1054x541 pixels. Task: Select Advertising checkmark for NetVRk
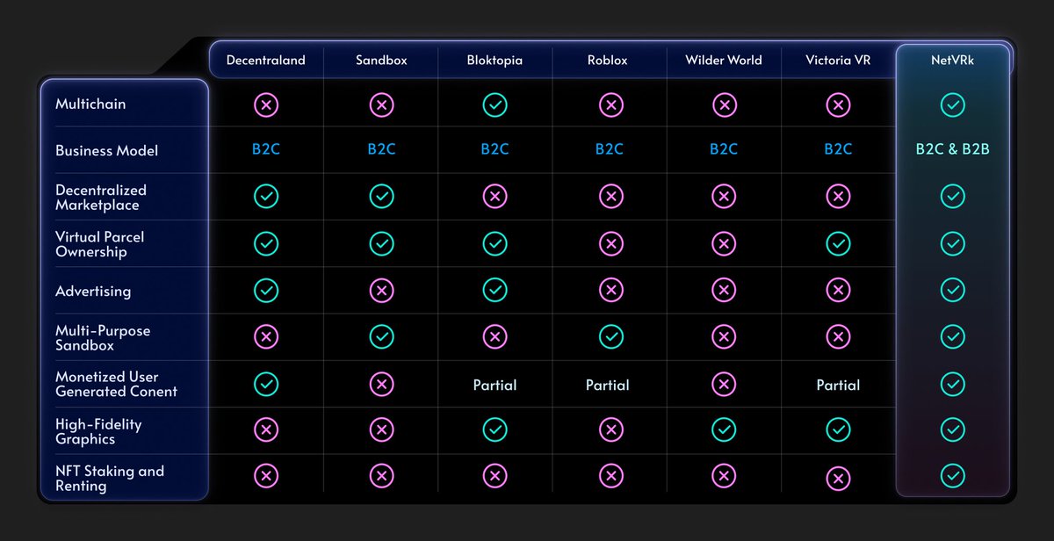click(953, 290)
